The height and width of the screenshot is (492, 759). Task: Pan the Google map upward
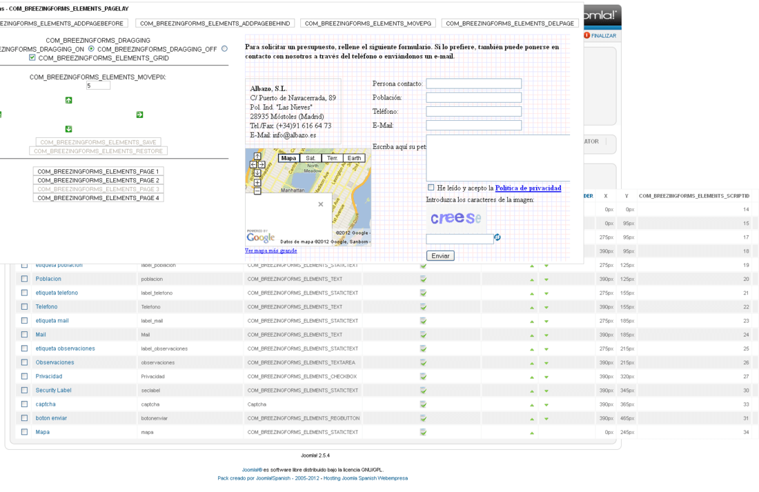[257, 157]
